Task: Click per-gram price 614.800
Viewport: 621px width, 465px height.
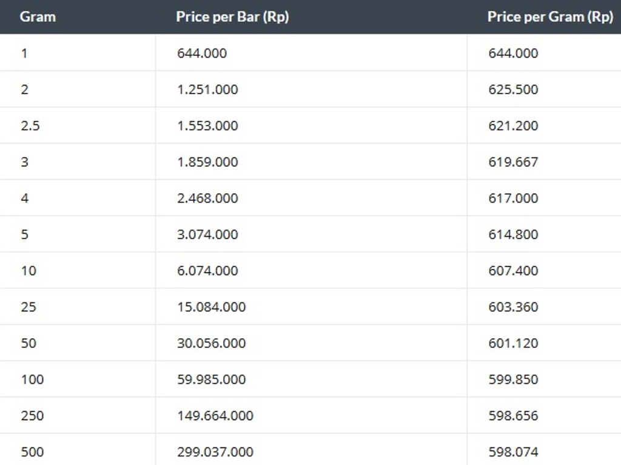Action: click(513, 234)
